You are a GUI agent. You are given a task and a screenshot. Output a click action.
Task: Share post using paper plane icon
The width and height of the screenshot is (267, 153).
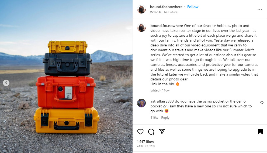tap(162, 131)
